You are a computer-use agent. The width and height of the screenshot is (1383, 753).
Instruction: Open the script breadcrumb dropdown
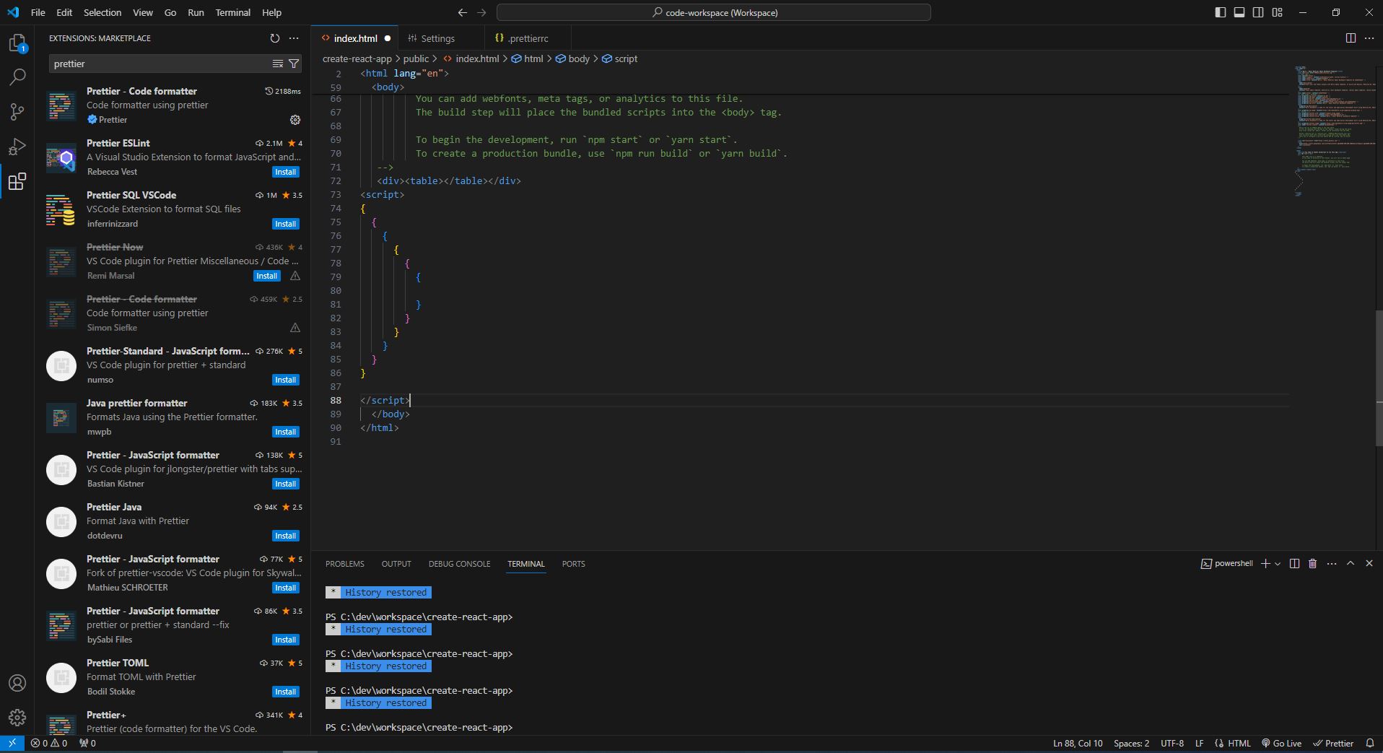[620, 58]
